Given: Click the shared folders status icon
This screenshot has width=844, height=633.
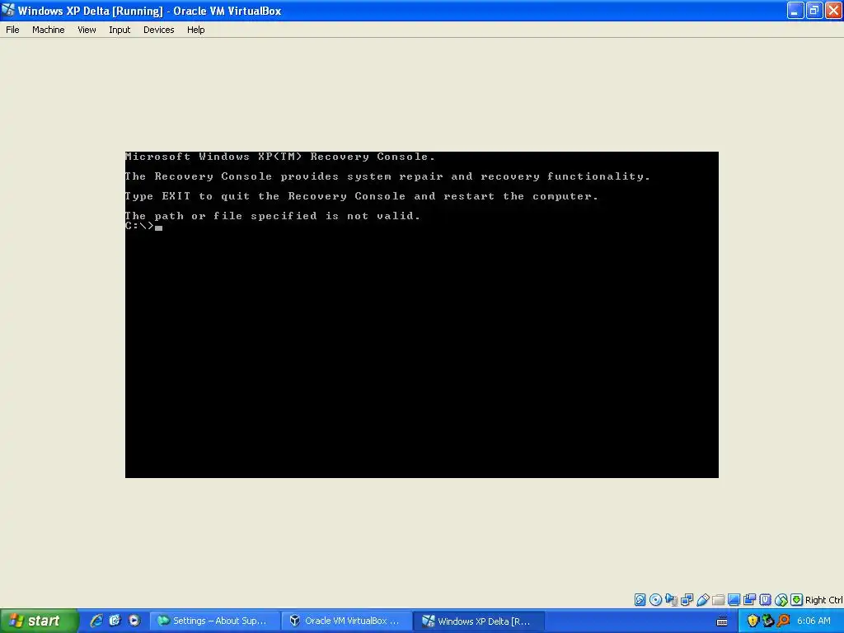Looking at the screenshot, I should point(718,600).
